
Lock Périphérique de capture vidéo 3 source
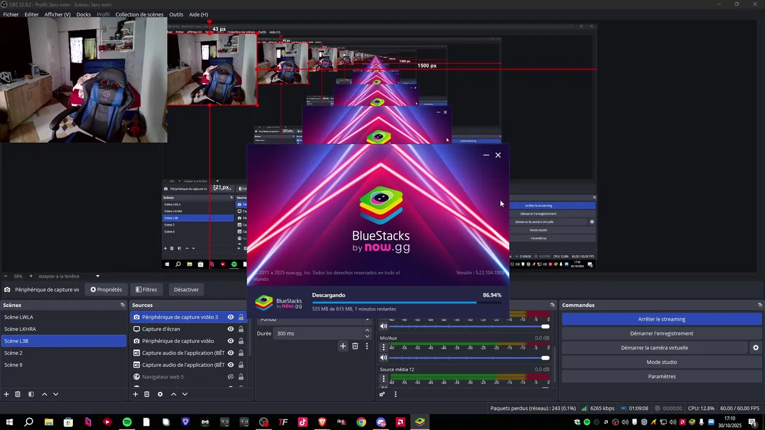[x=241, y=317]
